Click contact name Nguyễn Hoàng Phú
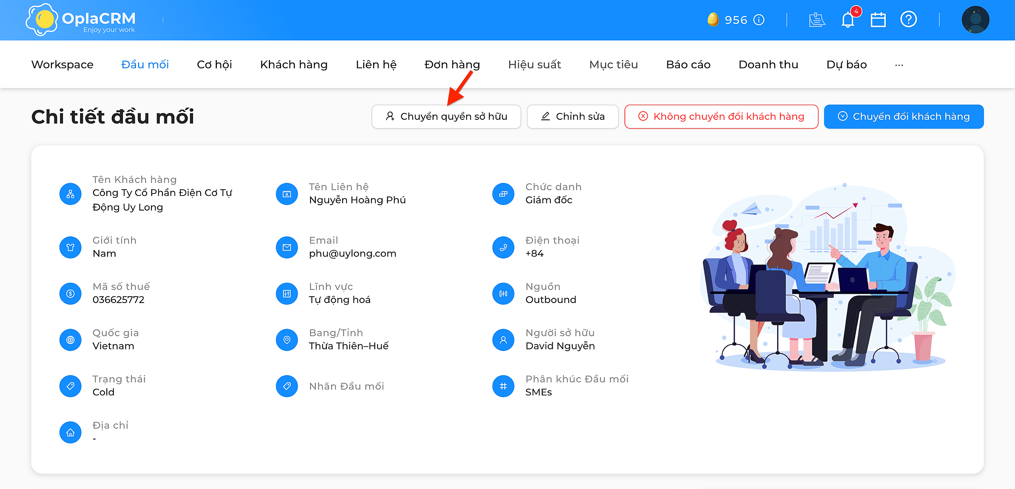 (357, 200)
